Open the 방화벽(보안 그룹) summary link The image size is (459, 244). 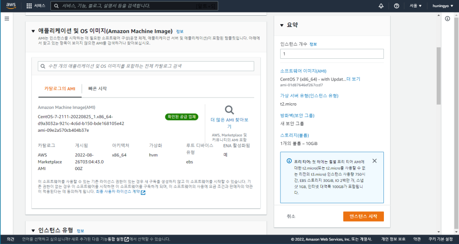(297, 116)
